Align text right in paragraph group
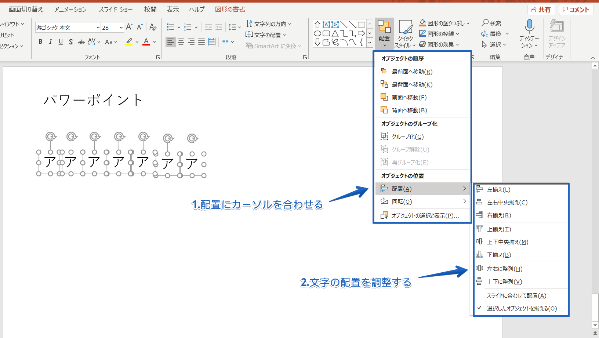The image size is (599, 338). pos(191,42)
